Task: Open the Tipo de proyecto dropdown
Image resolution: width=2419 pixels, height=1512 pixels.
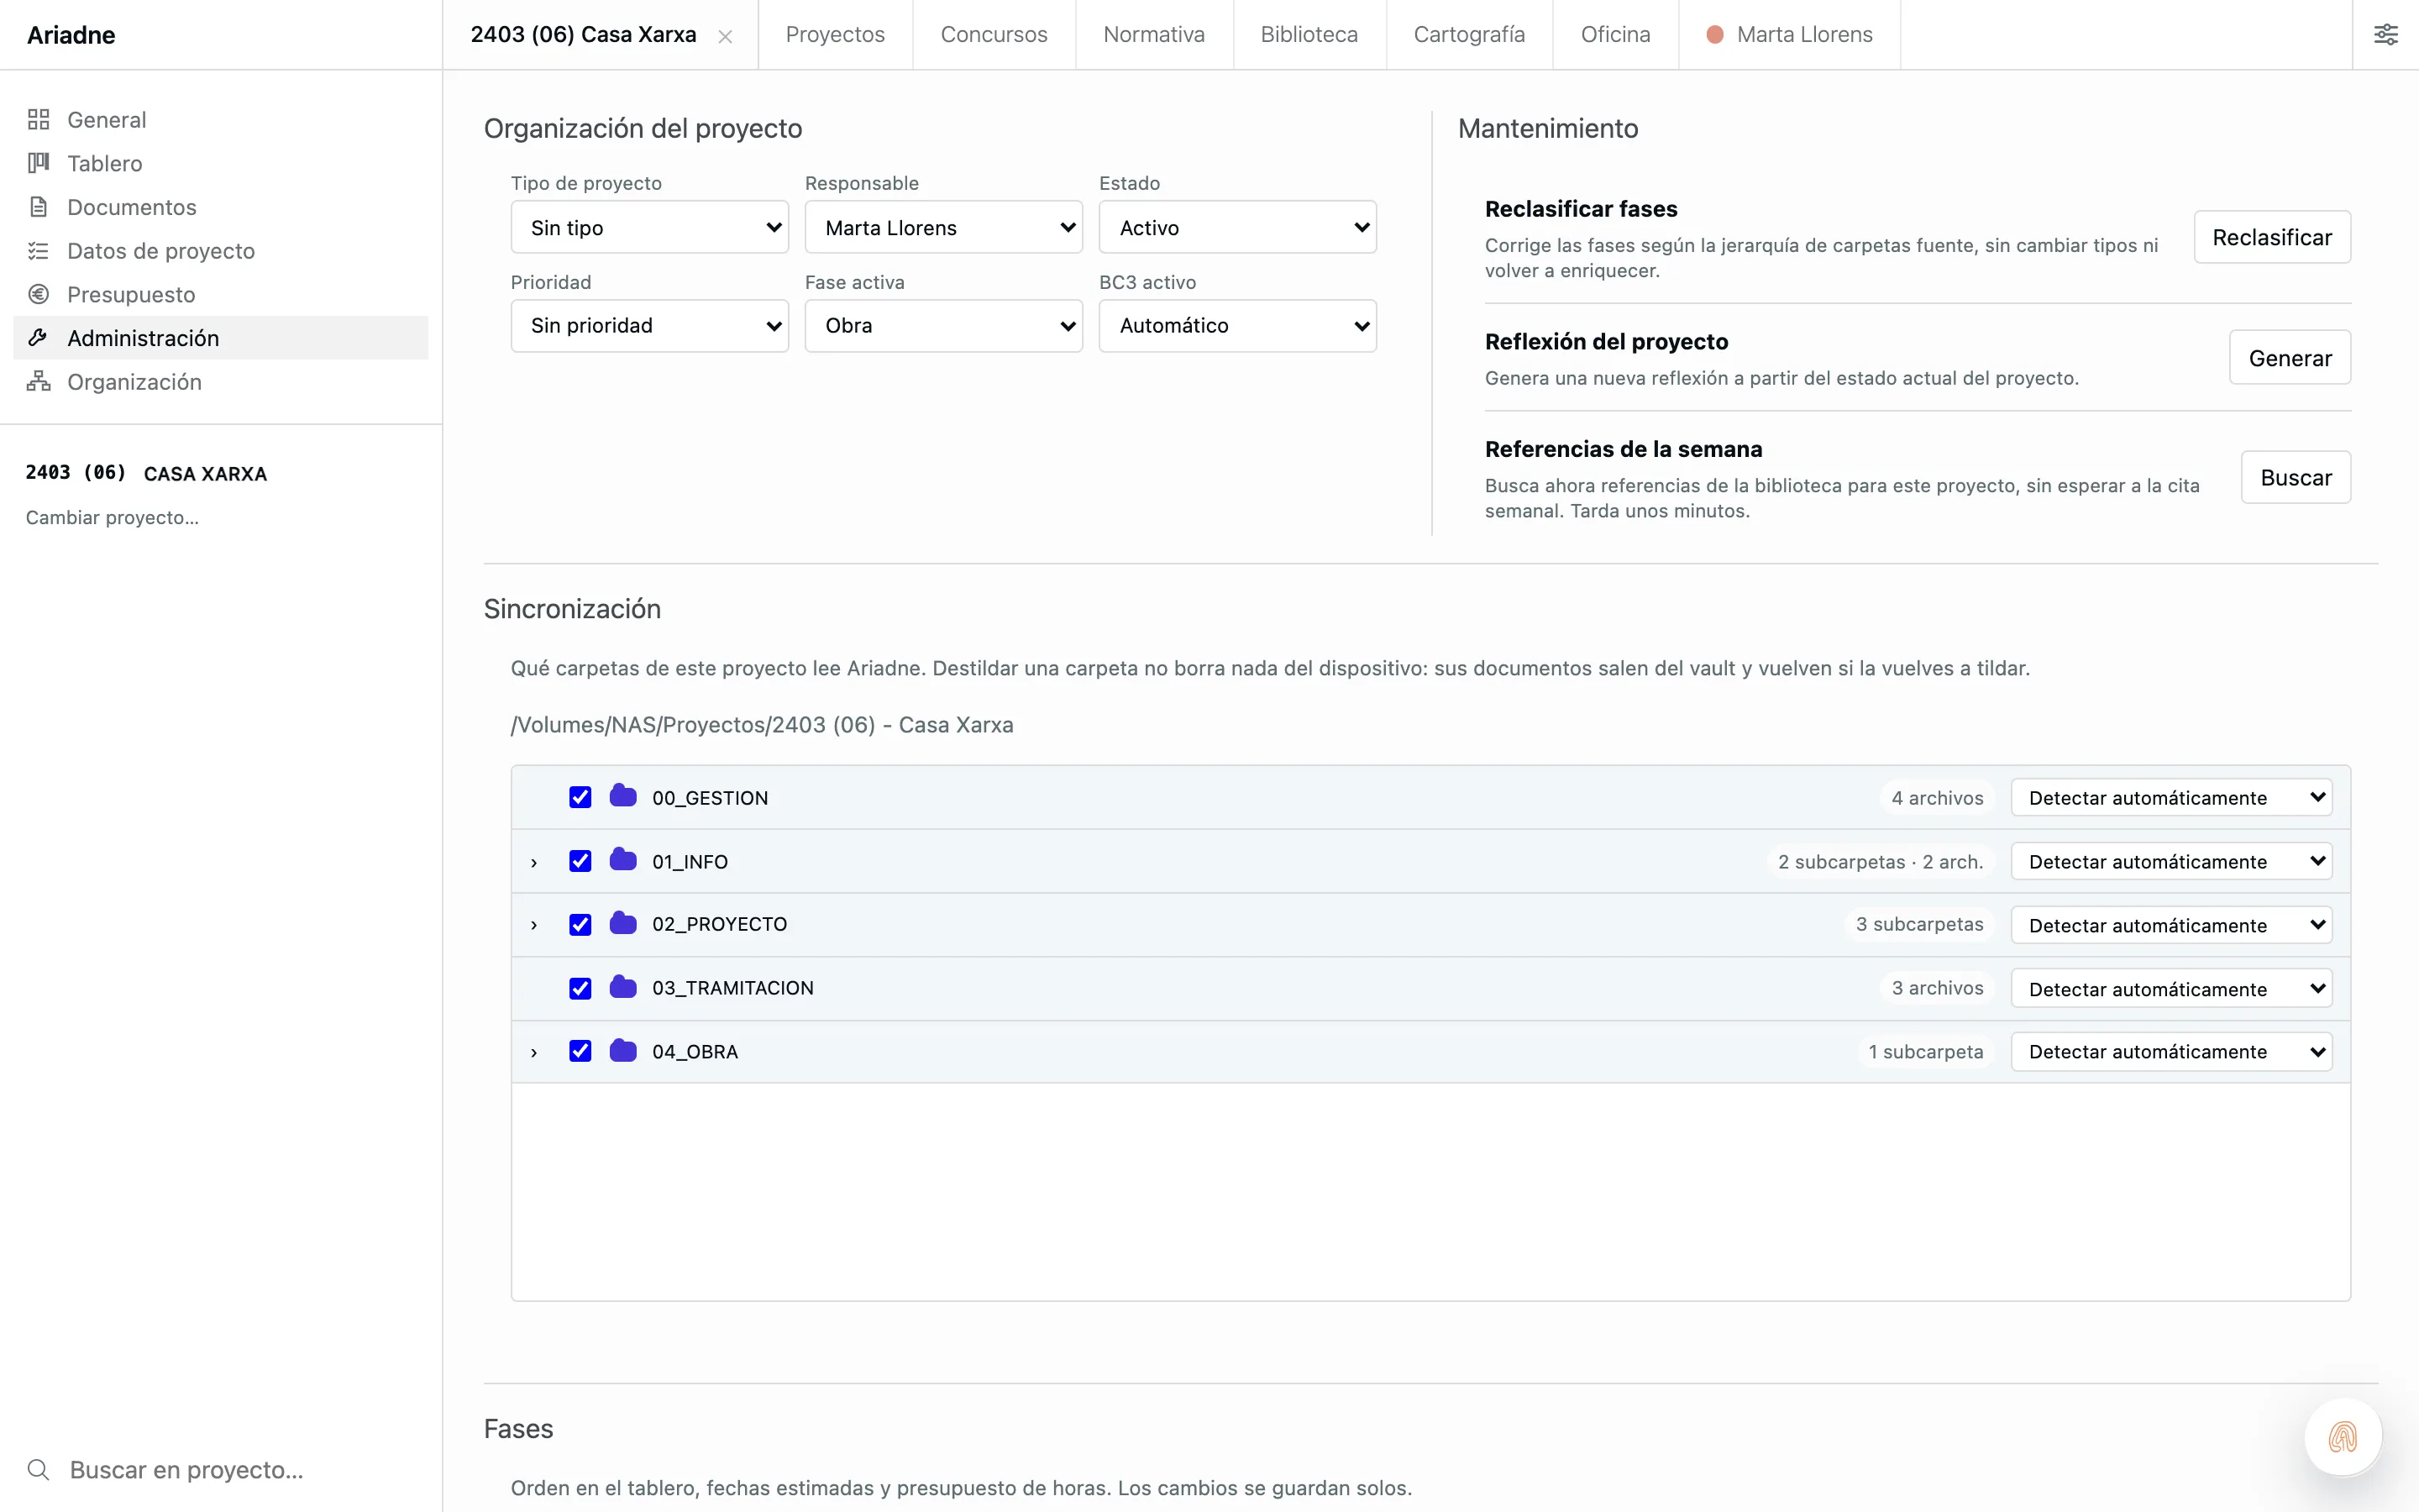Action: (x=650, y=227)
